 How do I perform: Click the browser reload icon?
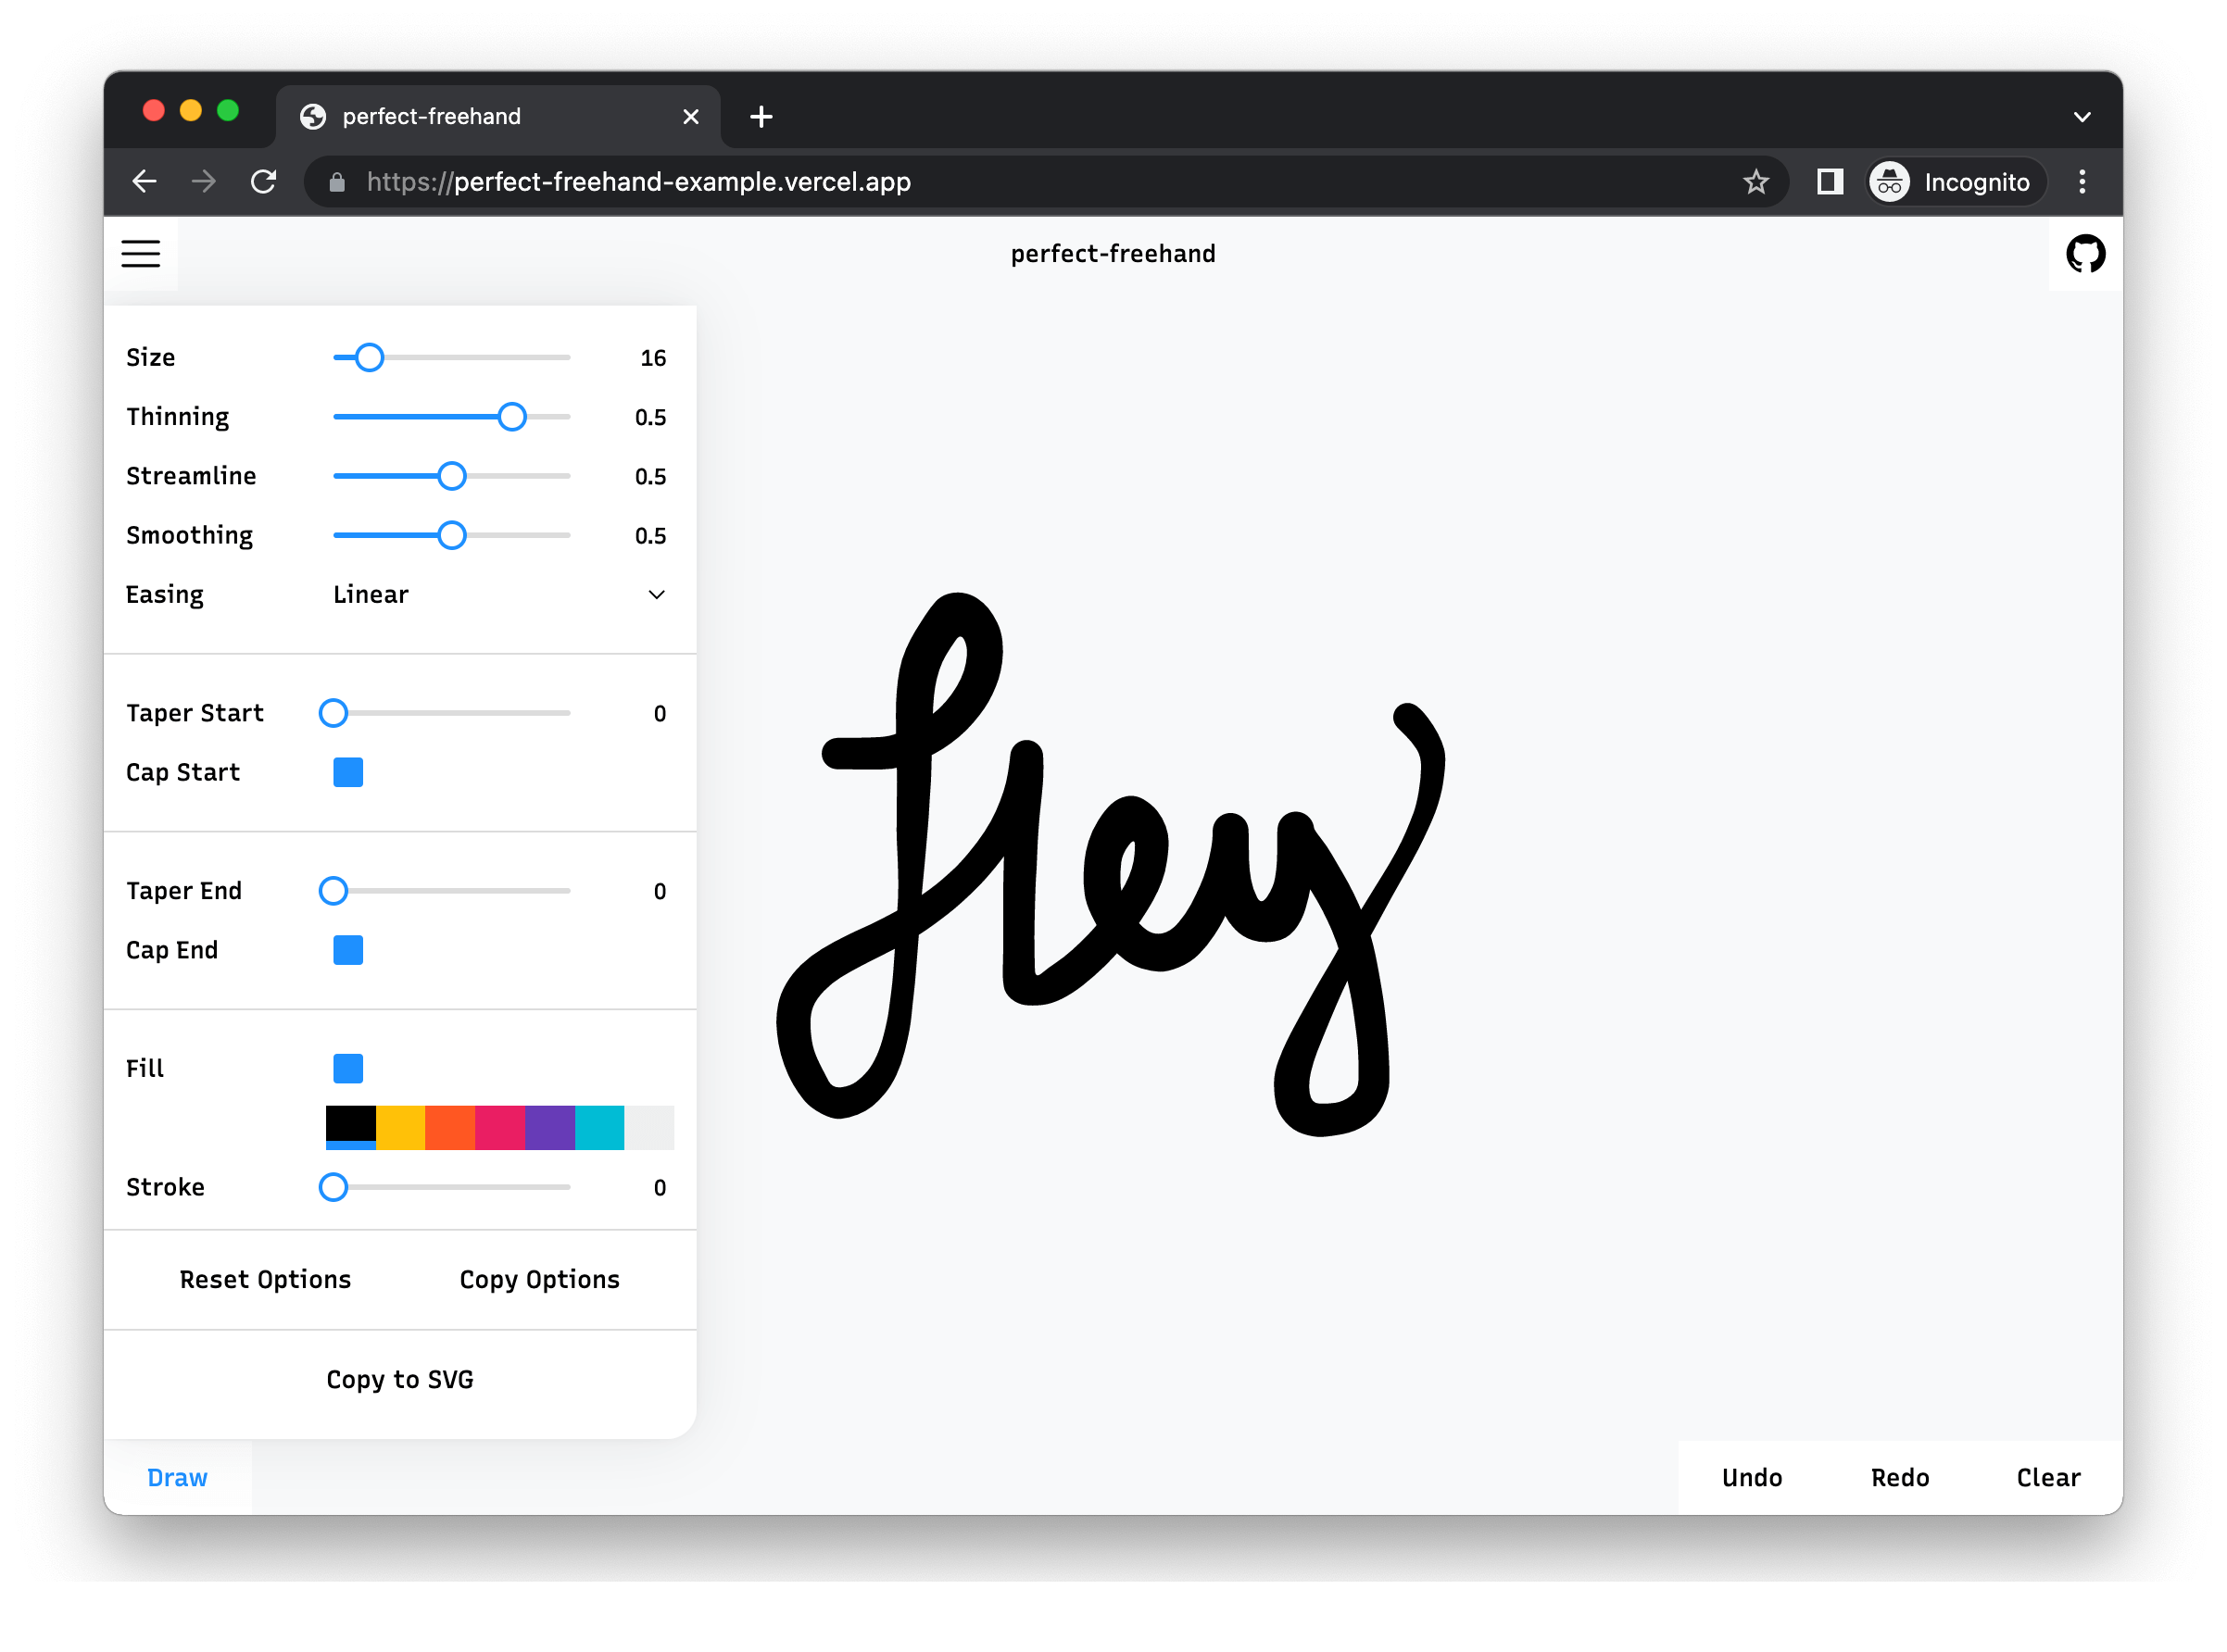click(x=263, y=182)
